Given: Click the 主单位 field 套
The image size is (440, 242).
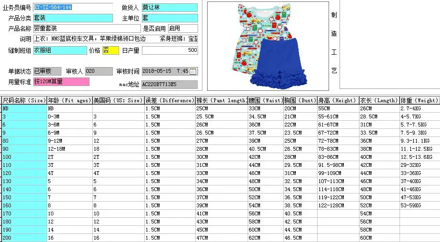Looking at the screenshot, I should click(170, 18).
